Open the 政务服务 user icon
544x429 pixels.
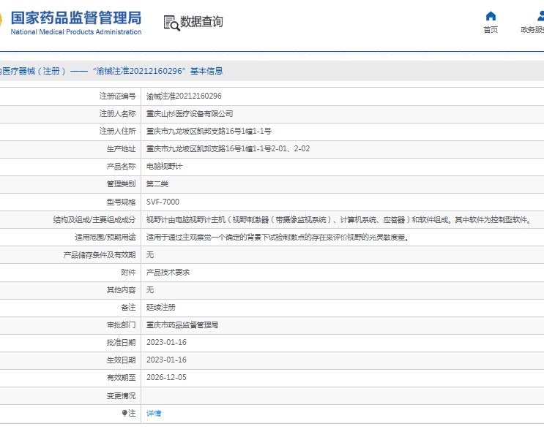coord(540,16)
